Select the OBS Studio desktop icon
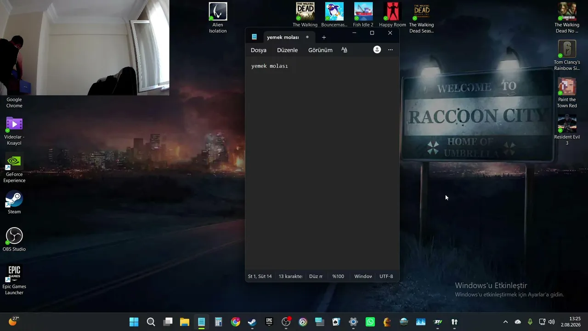The height and width of the screenshot is (331, 588). [14, 240]
